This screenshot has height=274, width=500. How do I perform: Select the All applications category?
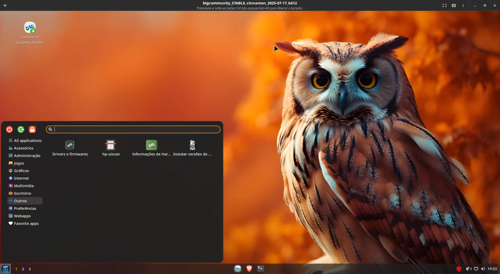click(25, 140)
